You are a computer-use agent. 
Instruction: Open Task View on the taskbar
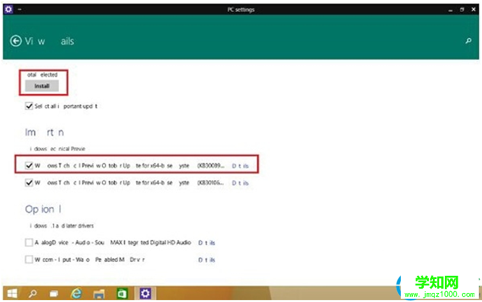[x=54, y=294]
